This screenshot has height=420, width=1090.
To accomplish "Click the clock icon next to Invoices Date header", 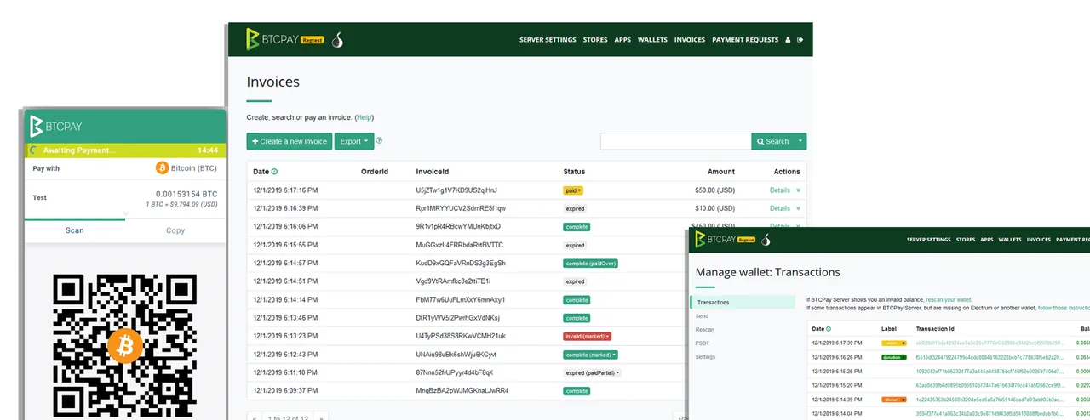I will [x=274, y=172].
